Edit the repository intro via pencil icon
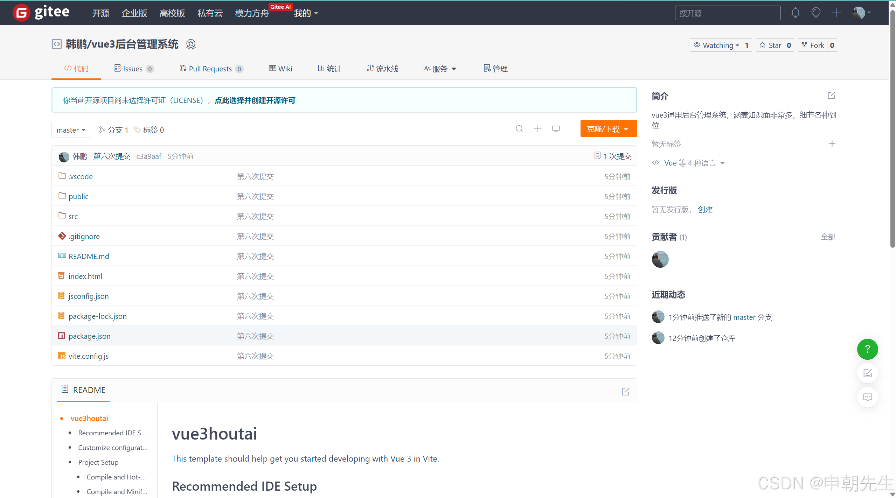The width and height of the screenshot is (896, 498). pyautogui.click(x=831, y=96)
